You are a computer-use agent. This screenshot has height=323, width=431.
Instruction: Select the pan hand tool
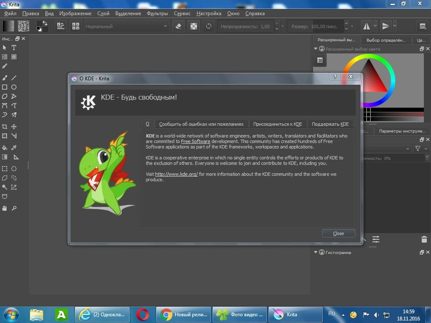4,208
